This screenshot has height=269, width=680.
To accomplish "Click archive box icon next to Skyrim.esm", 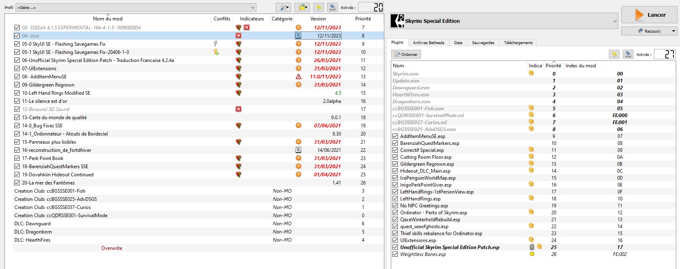I will (x=531, y=73).
